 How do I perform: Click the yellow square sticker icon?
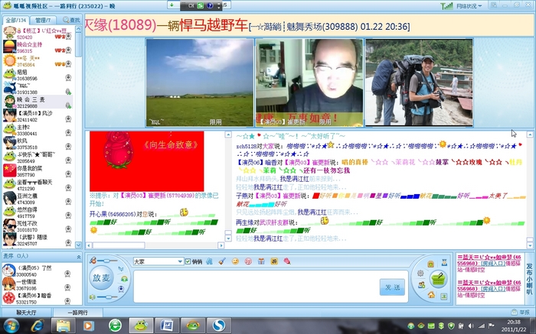pos(274,261)
